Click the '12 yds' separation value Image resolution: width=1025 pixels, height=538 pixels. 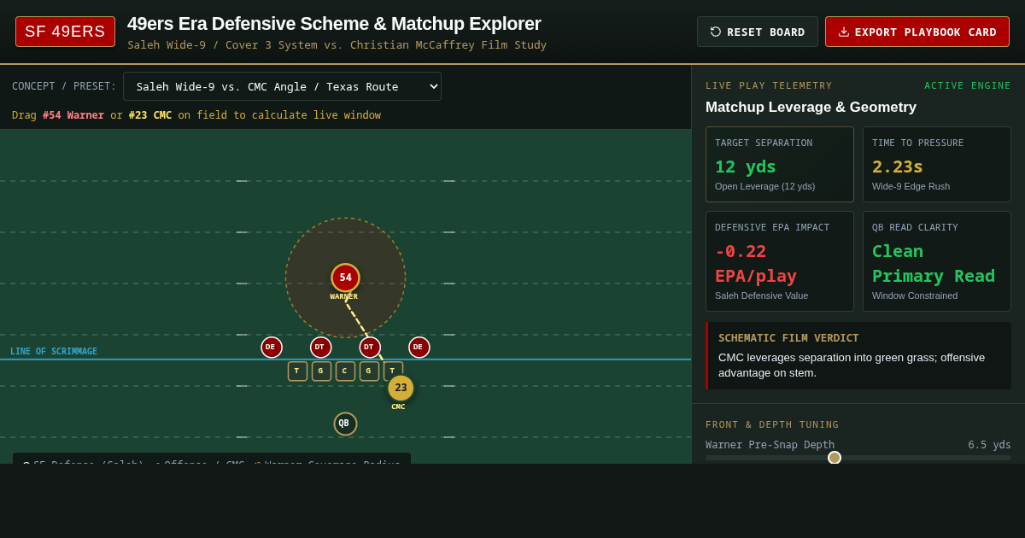point(746,167)
